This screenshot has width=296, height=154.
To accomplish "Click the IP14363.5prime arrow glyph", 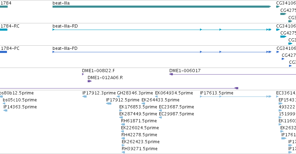I will [5, 110].
